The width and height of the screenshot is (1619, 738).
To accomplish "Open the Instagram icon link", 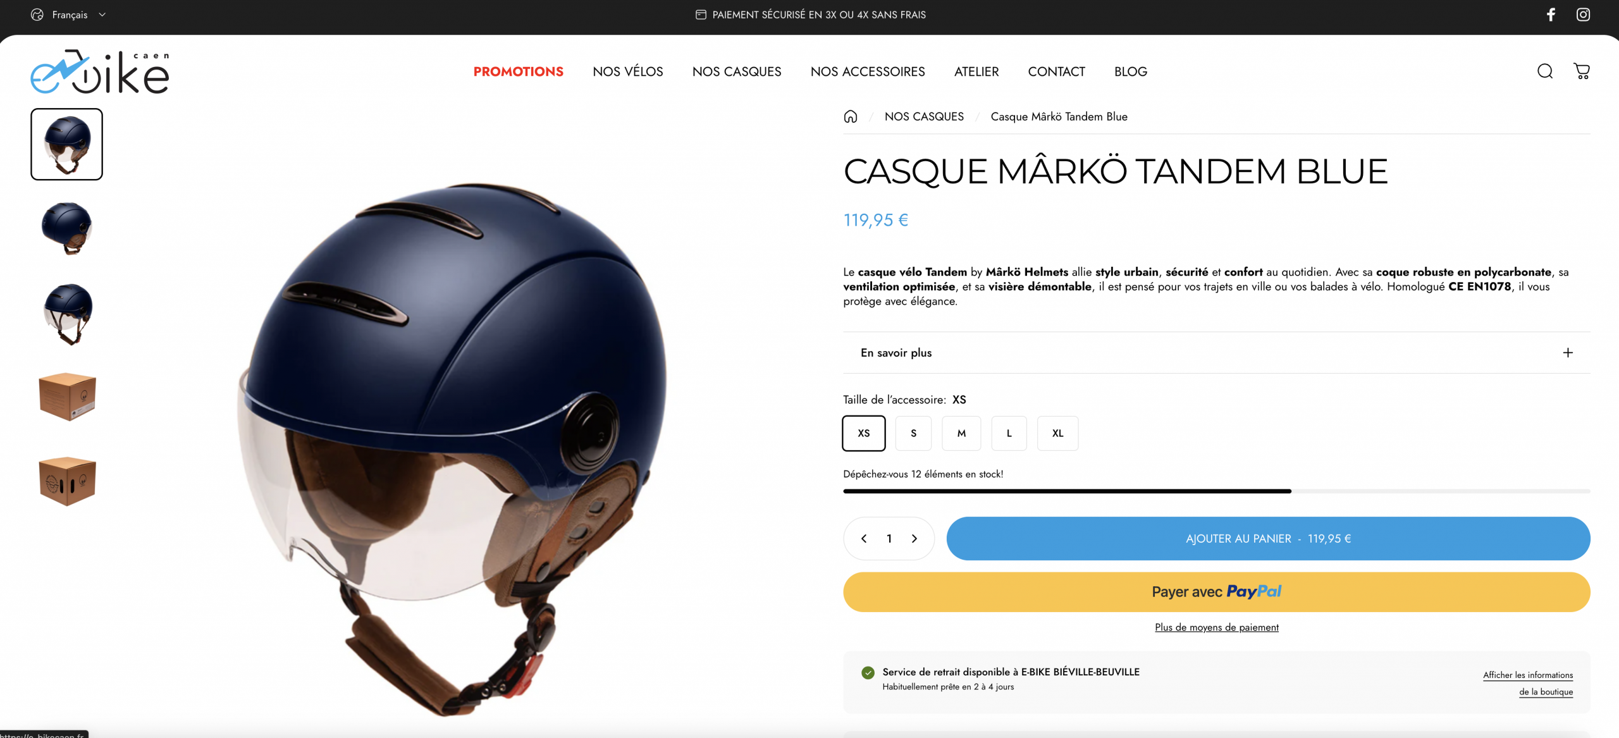I will pyautogui.click(x=1583, y=15).
